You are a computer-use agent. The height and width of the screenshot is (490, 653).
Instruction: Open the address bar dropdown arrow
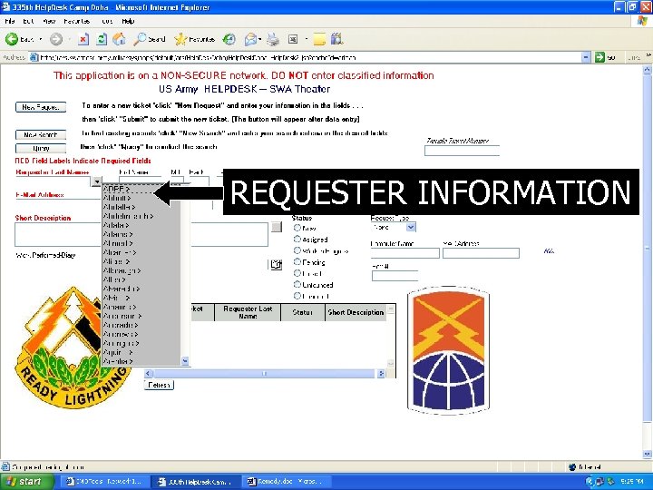click(586, 57)
